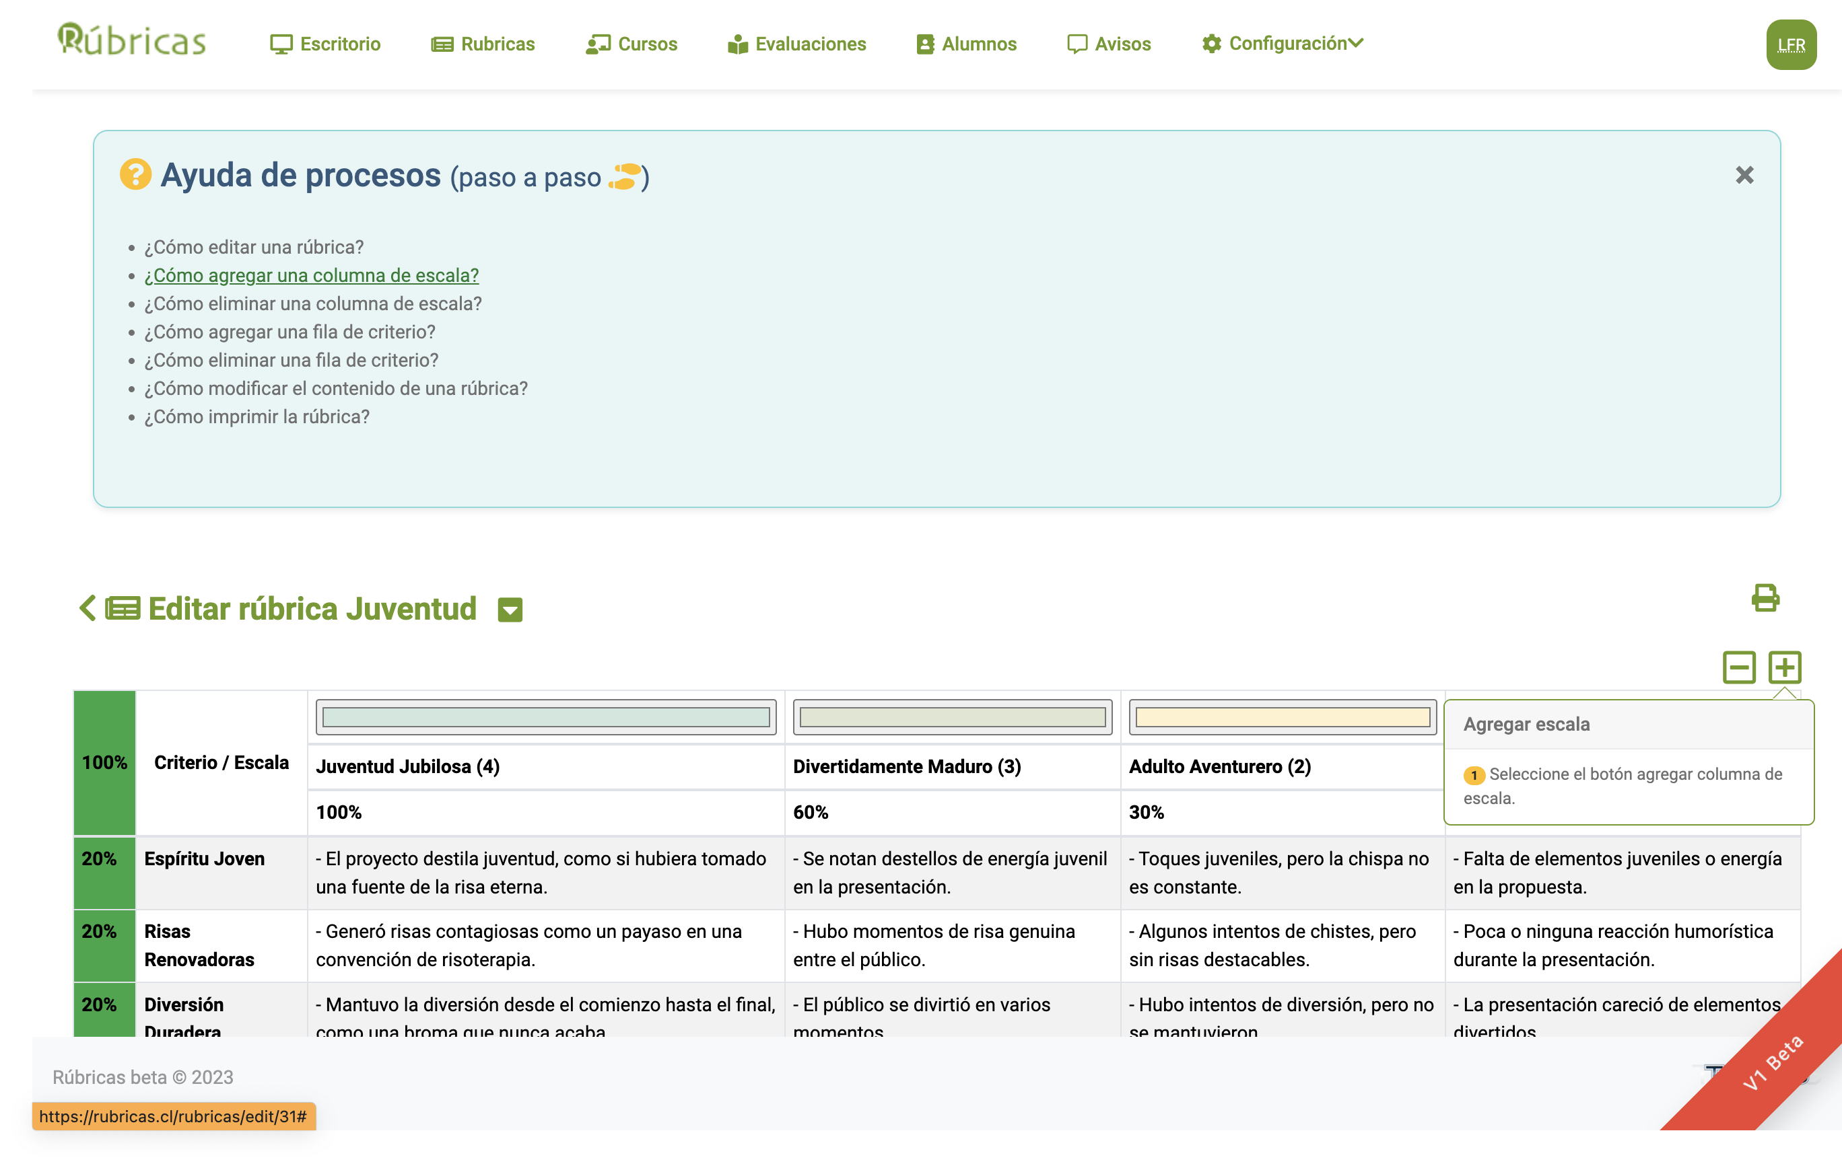Viewport: 1842px width, 1168px height.
Task: Click the add scale column plus icon
Action: point(1784,667)
